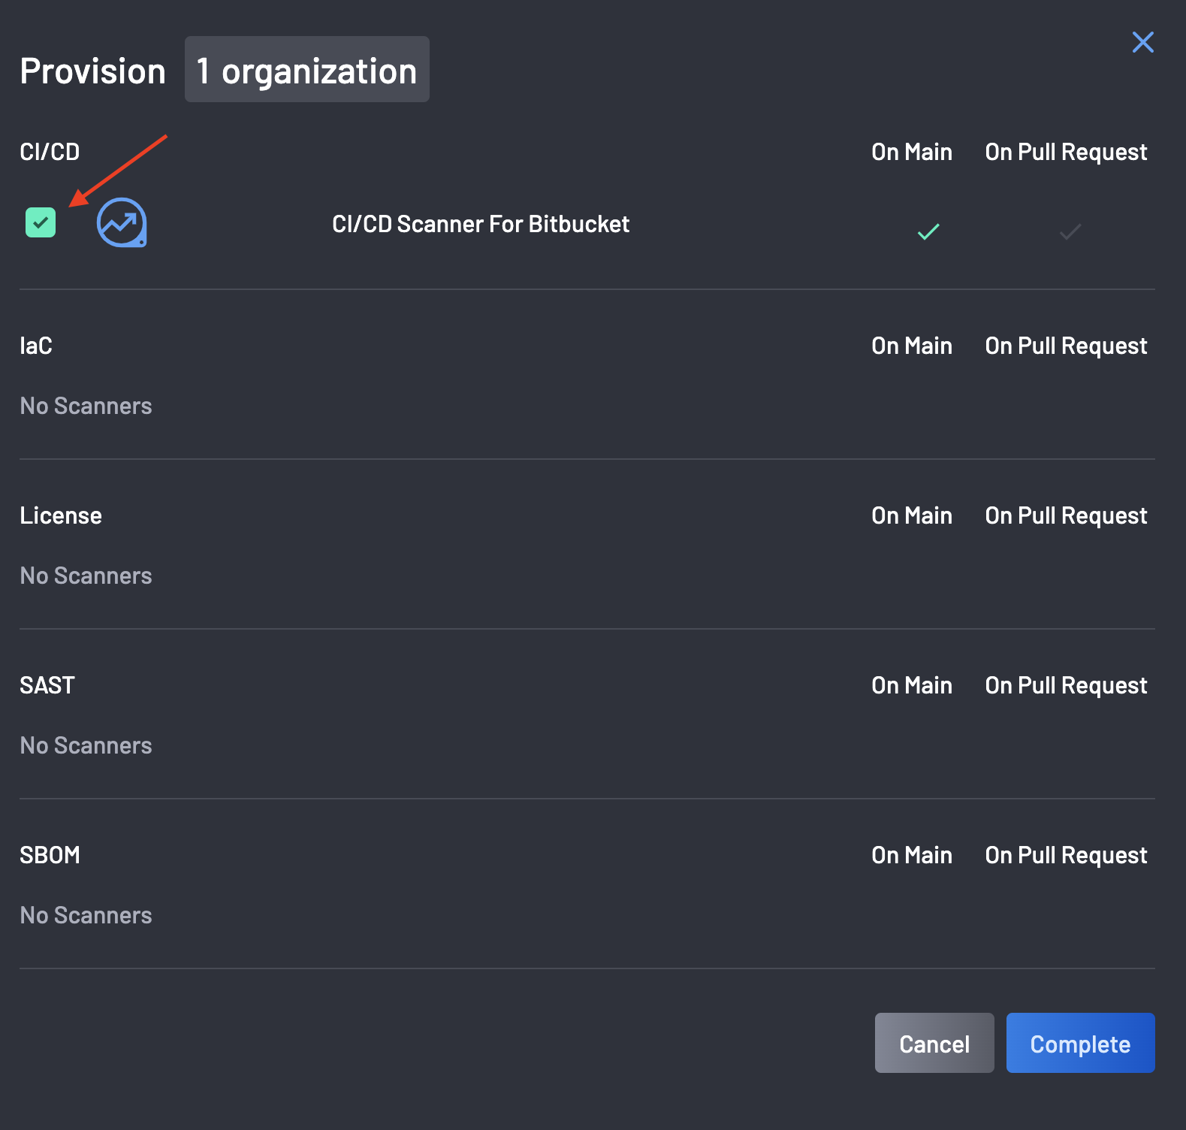Image resolution: width=1186 pixels, height=1130 pixels.
Task: Click the Cancel button
Action: (x=934, y=1043)
